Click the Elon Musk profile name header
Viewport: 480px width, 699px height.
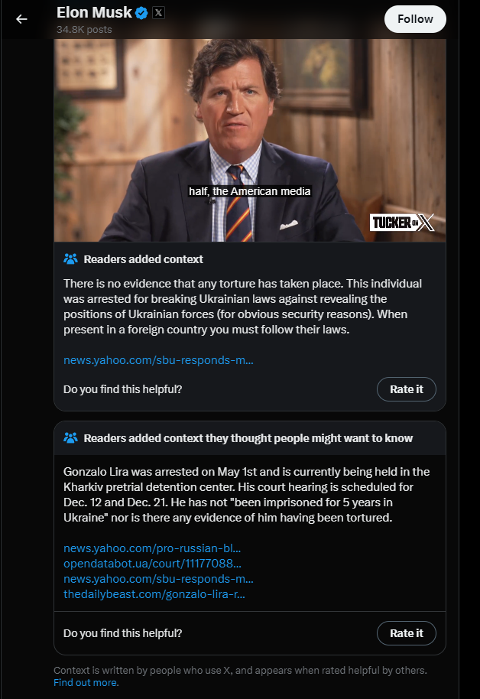(x=94, y=13)
